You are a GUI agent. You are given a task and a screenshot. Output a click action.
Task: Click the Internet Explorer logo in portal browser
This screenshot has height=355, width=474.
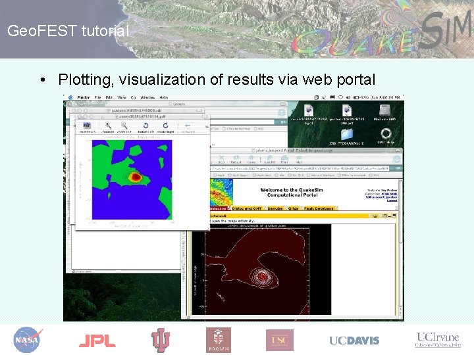point(396,159)
